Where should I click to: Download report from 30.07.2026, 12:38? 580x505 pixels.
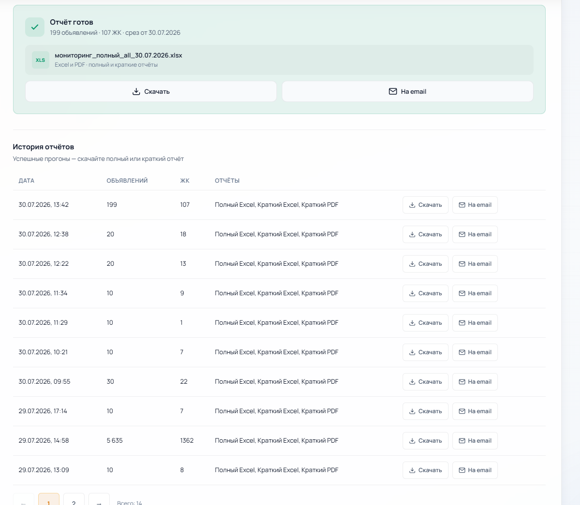coord(425,234)
